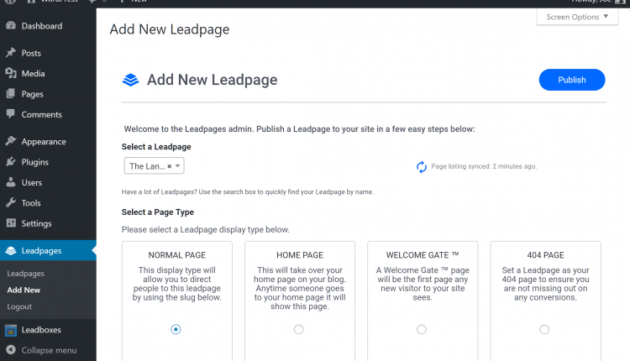Viewport: 630px width, 361px height.
Task: Click the Leadboxes icon in sidebar
Action: click(x=11, y=330)
